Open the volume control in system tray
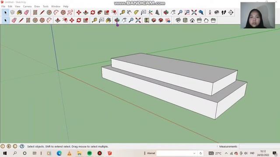 [246, 153]
